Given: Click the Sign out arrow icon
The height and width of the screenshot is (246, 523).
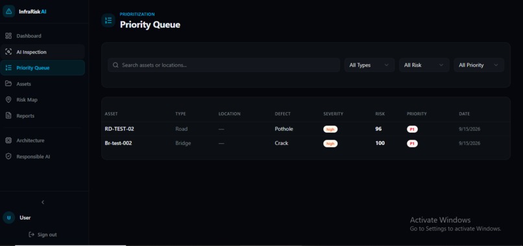Looking at the screenshot, I should pos(32,235).
